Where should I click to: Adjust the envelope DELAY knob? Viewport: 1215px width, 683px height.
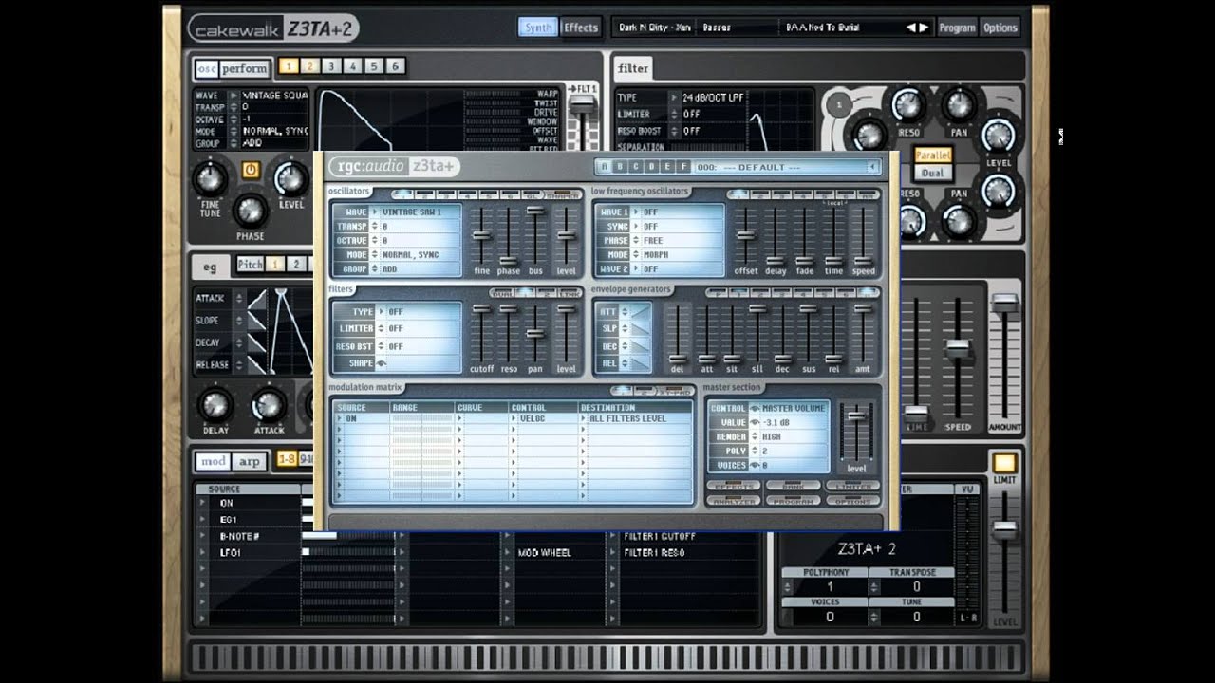pyautogui.click(x=215, y=404)
